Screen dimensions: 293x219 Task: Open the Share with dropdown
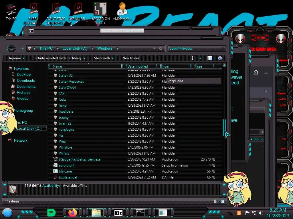click(x=104, y=58)
